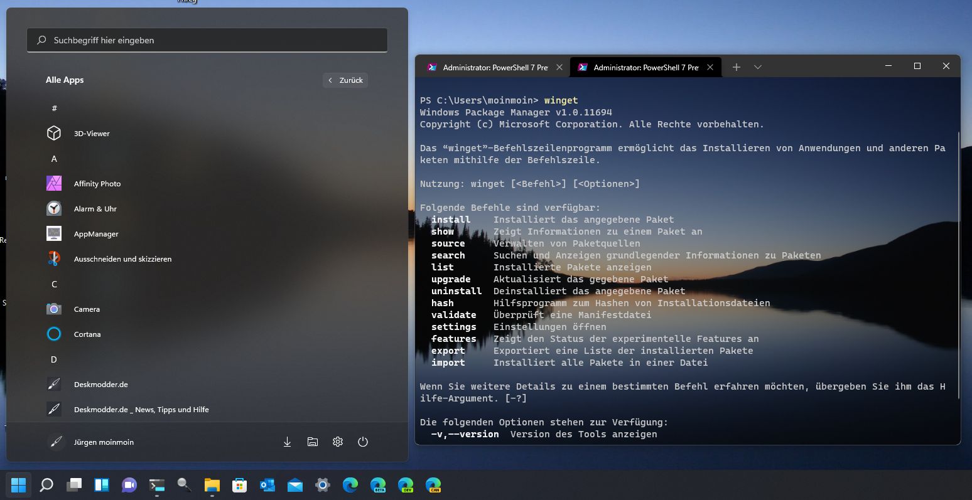Open taskbar Search magnifier
This screenshot has height=500, width=972.
pos(46,485)
